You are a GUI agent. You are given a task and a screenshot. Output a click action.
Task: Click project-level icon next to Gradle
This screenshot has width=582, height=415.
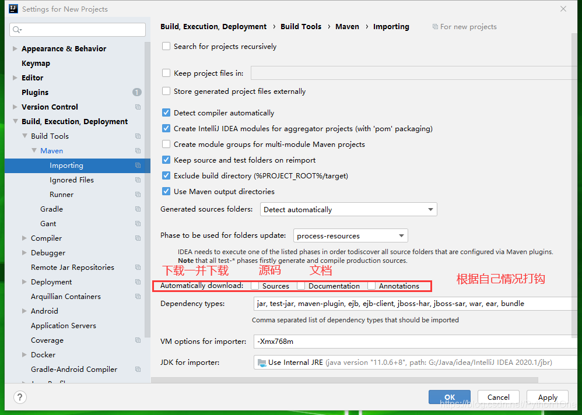(x=138, y=209)
